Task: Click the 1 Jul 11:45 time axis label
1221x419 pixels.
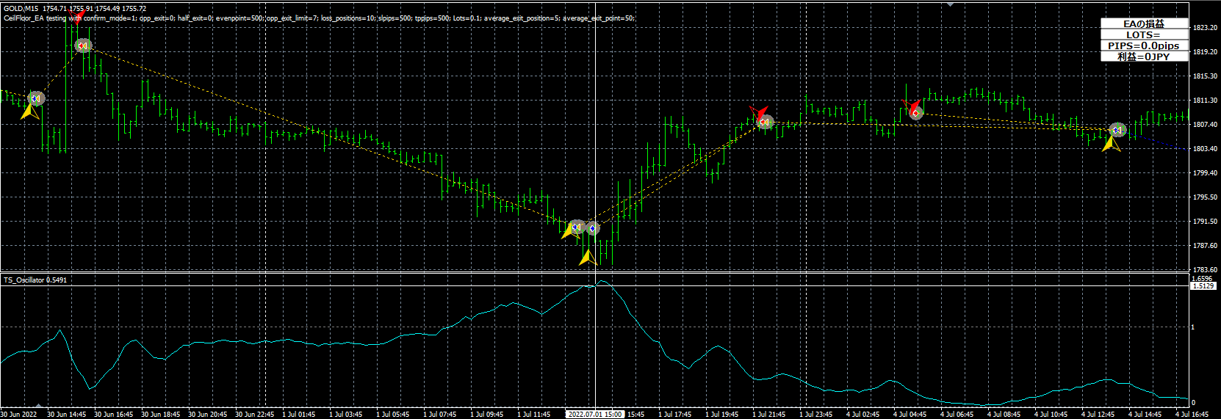Action: pyautogui.click(x=533, y=414)
